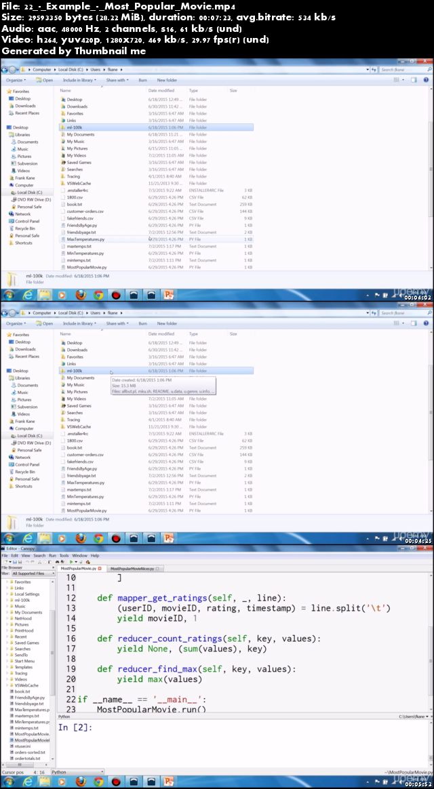Click the In [2]: Python console prompt
This screenshot has height=789, width=434.
75,727
